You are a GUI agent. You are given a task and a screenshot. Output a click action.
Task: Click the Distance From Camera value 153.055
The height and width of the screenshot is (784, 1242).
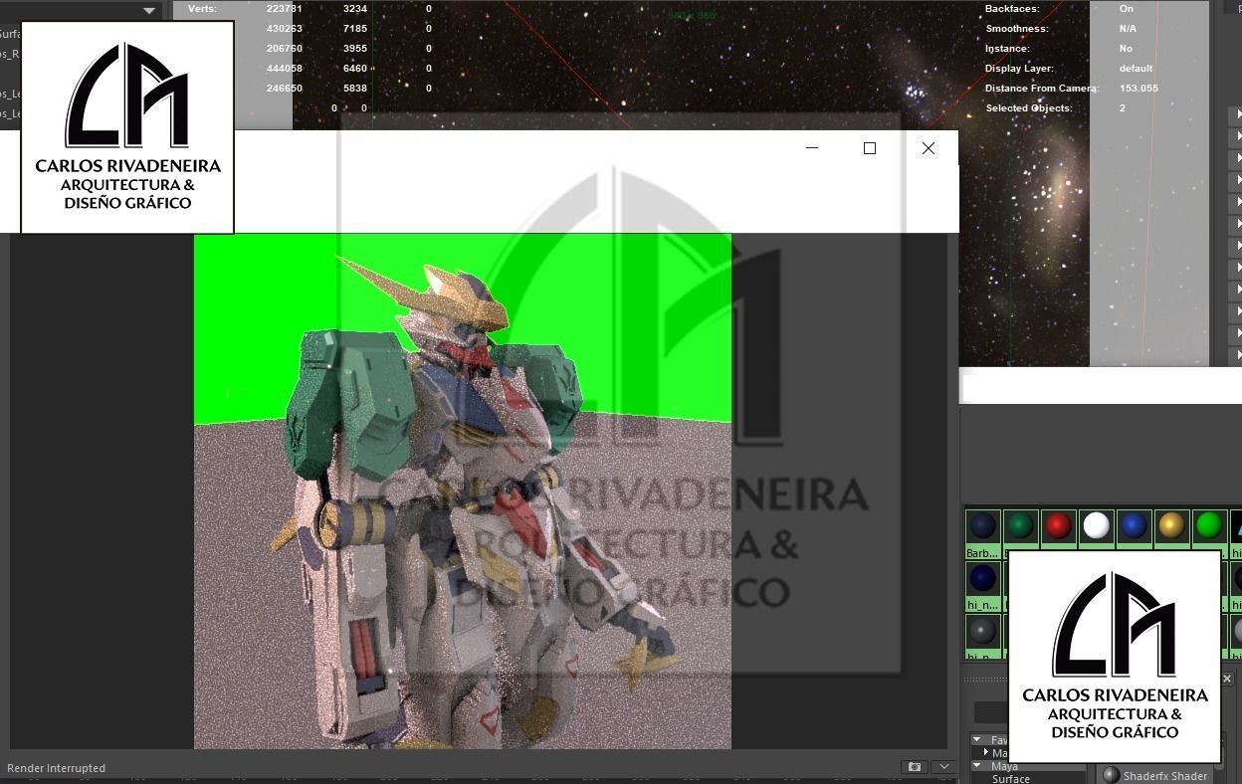point(1138,89)
